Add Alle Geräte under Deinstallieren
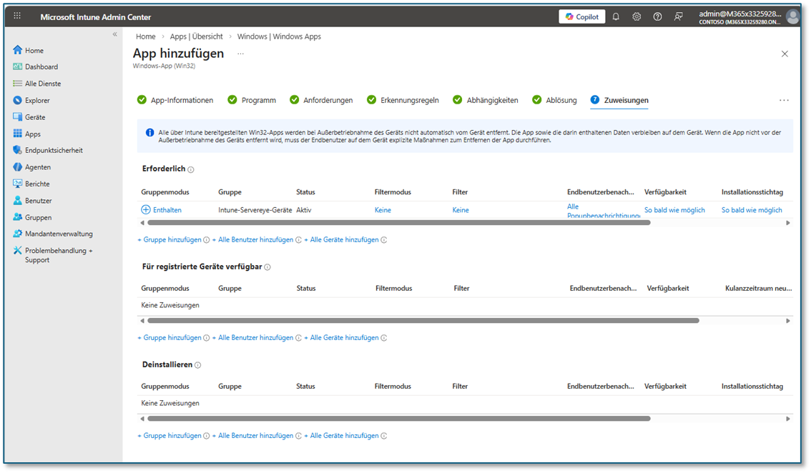This screenshot has height=473, width=811. (x=341, y=436)
